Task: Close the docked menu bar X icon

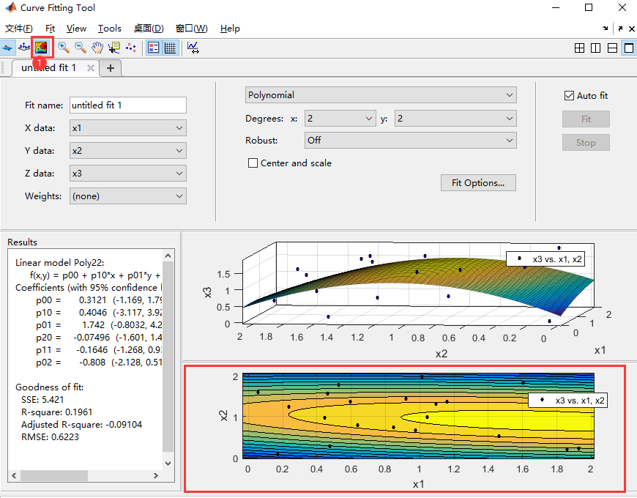Action: [x=632, y=29]
